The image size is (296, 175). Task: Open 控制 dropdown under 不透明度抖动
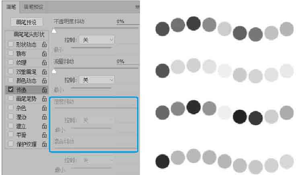coord(97,40)
